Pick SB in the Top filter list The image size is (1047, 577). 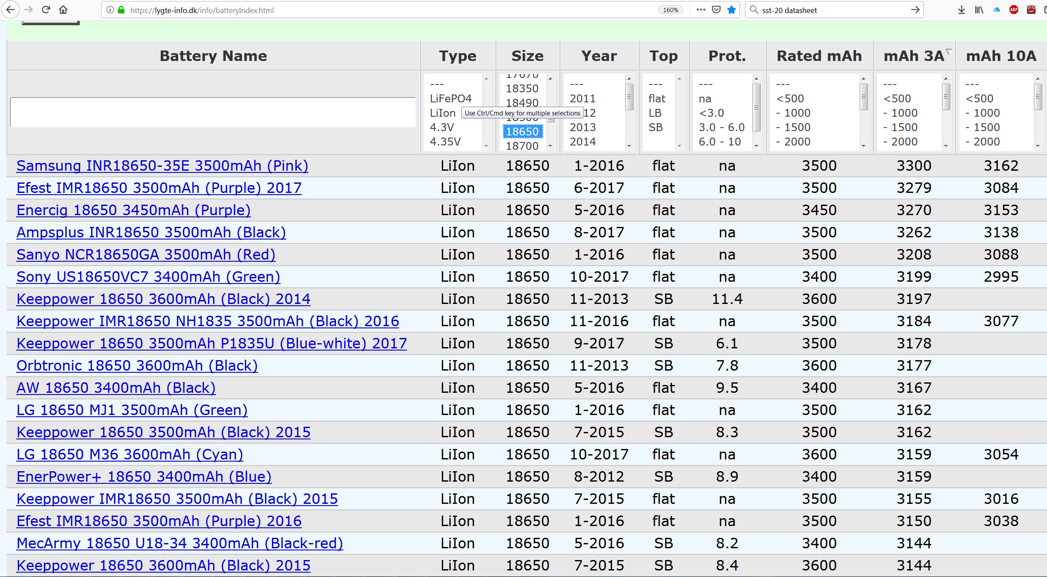pos(655,127)
